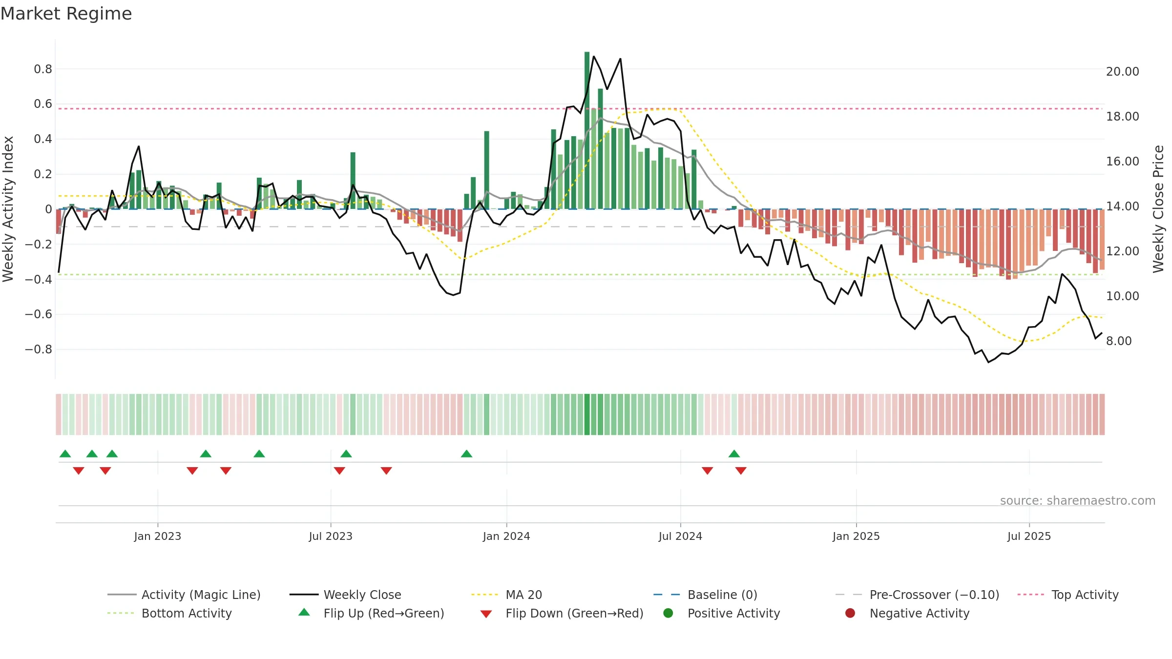Image resolution: width=1172 pixels, height=659 pixels.
Task: Click the Jul 2024 x-axis label
Action: pos(680,536)
